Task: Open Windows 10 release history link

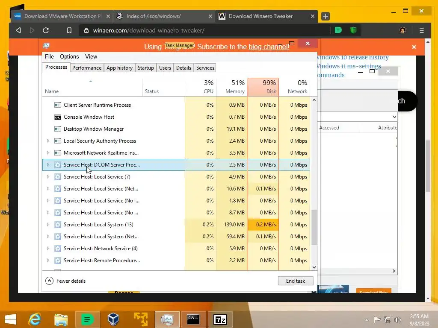Action: (353, 57)
